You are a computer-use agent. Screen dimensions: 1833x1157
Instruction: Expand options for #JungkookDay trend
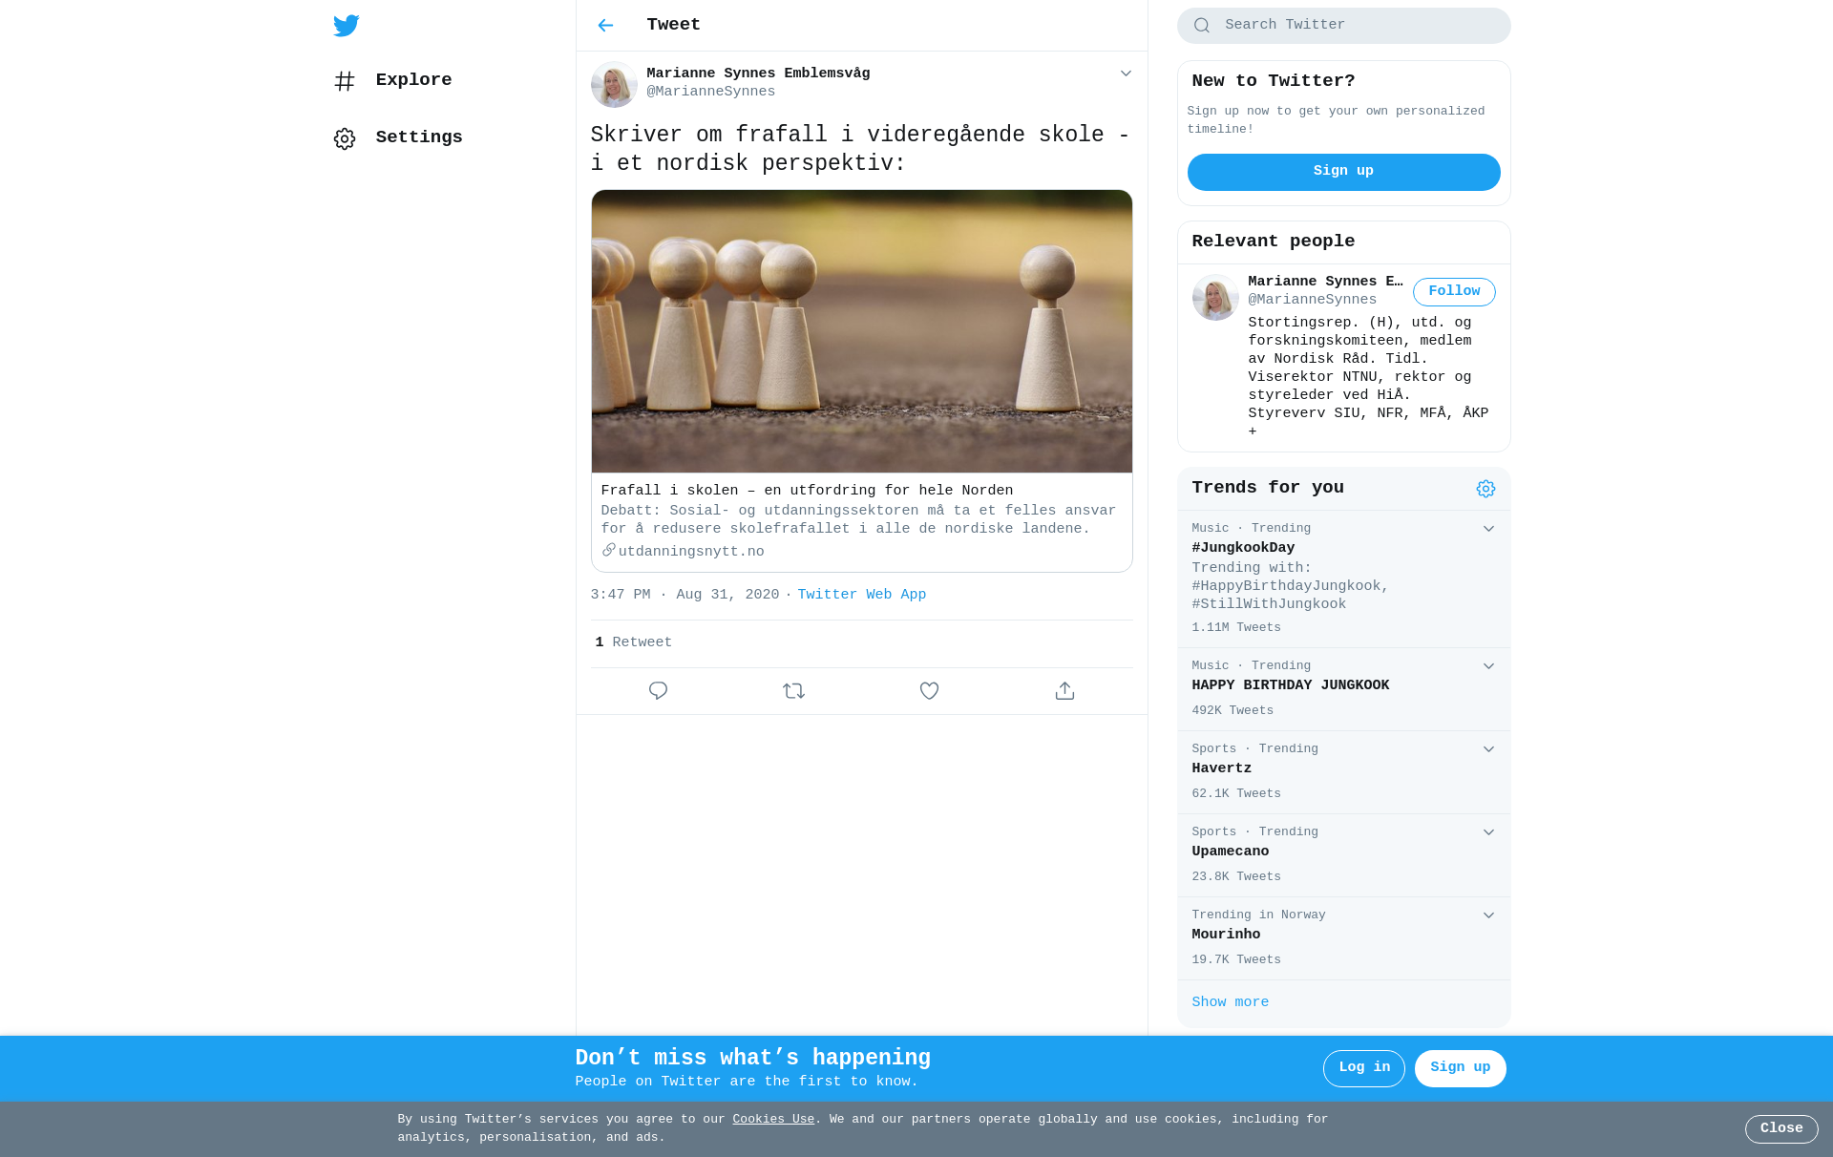click(x=1488, y=529)
